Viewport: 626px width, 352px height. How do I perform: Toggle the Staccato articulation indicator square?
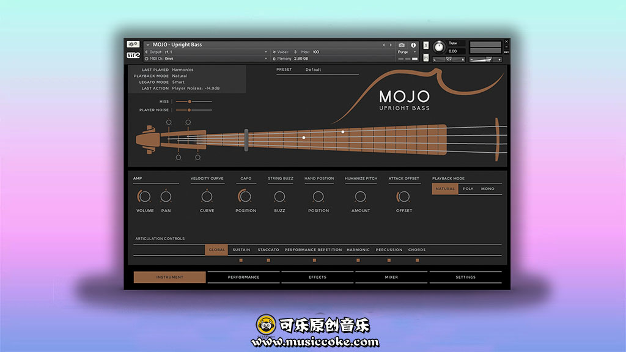point(268,260)
